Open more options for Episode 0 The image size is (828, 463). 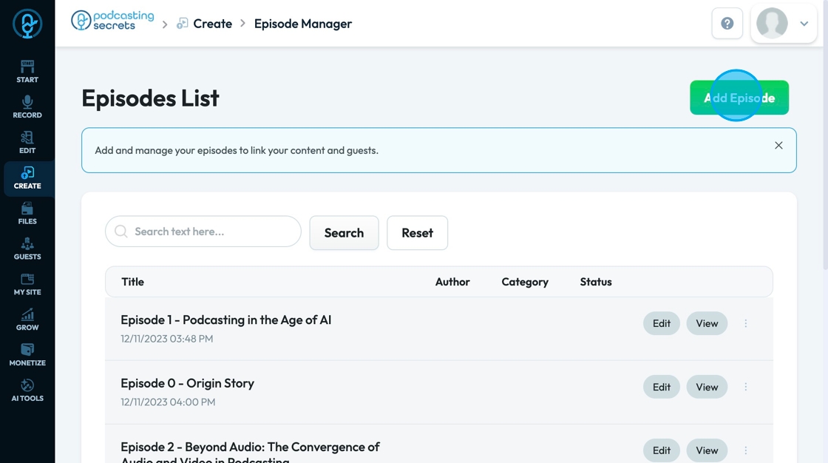(746, 387)
